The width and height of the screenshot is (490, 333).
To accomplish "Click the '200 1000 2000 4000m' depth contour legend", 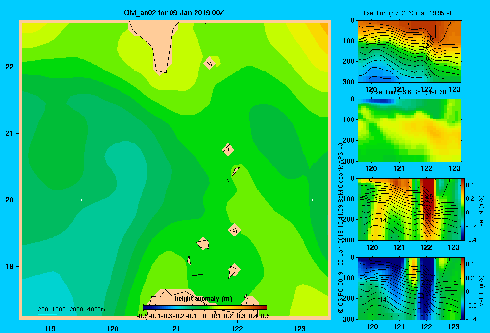I will 71,309.
